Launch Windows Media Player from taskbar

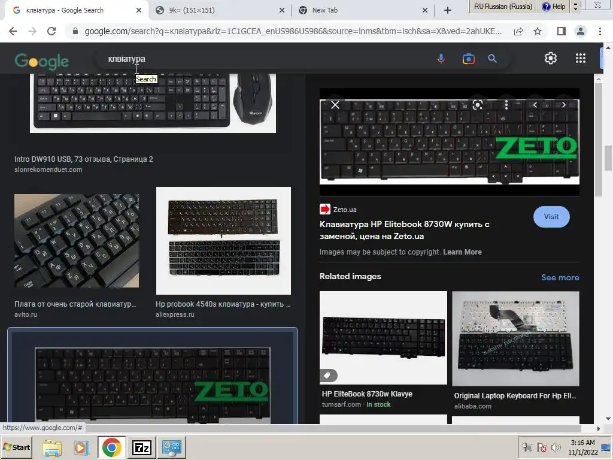point(81,448)
